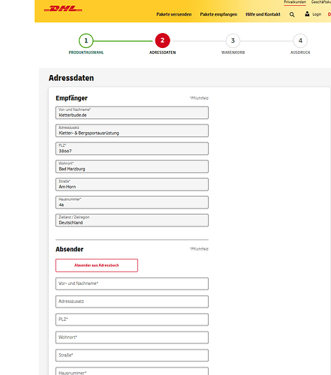Click recipient Adresszusatz field
331x375 pixels.
[132, 130]
